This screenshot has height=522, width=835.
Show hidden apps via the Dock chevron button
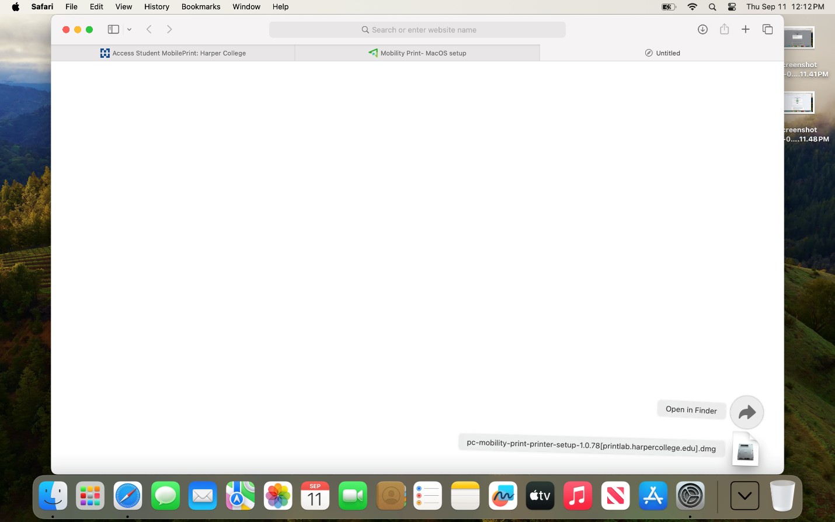click(x=744, y=495)
